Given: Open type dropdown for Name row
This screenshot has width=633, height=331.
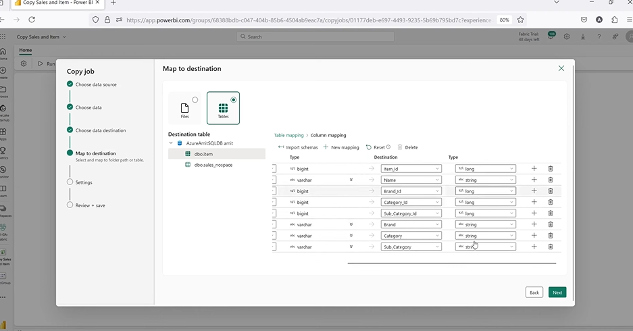Looking at the screenshot, I should tap(486, 180).
